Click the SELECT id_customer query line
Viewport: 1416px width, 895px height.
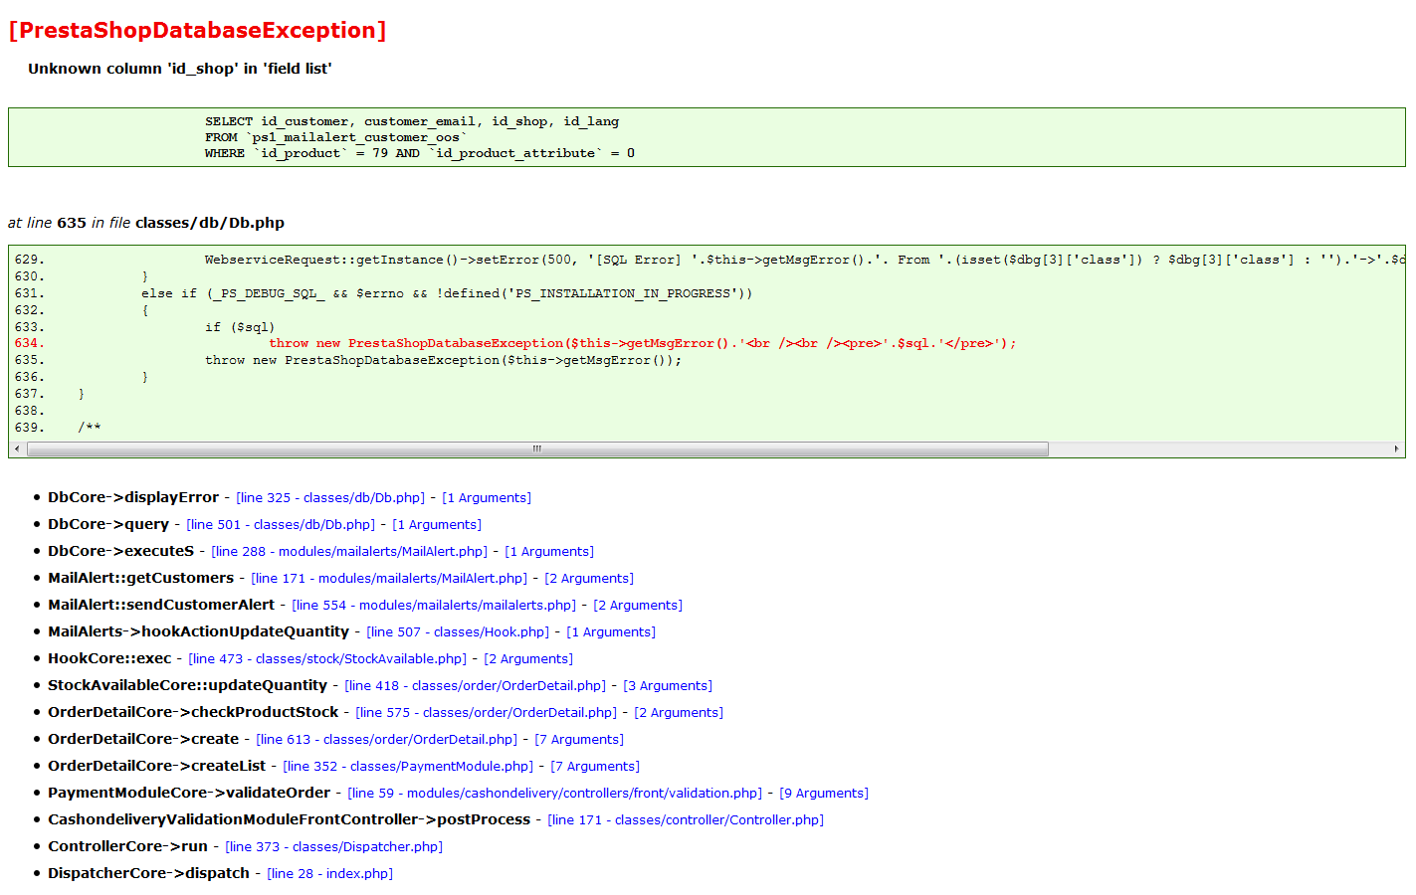tap(412, 121)
